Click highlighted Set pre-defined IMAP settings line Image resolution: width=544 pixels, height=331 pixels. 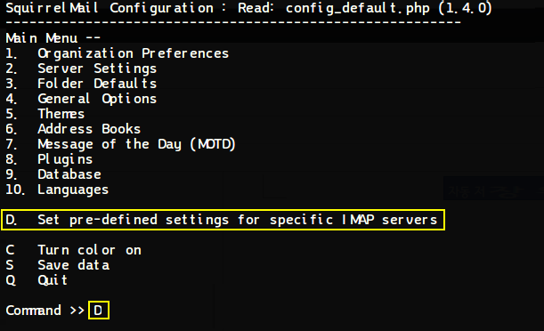click(223, 220)
